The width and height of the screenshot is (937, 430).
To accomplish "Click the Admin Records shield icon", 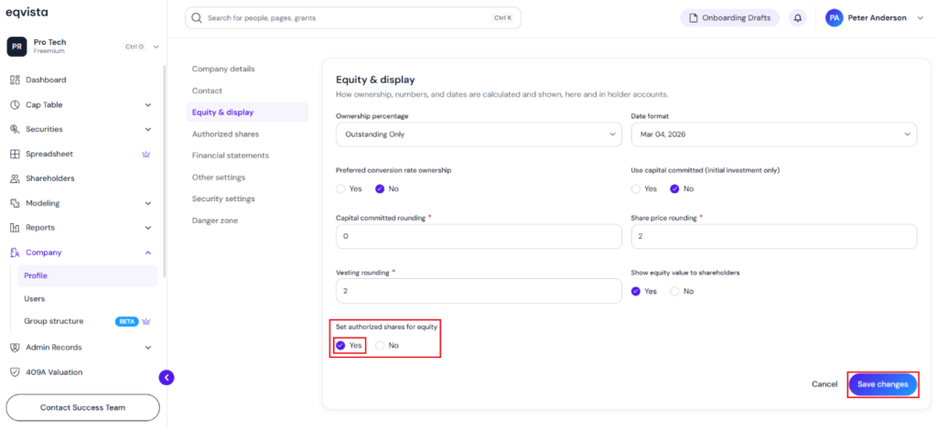I will (x=16, y=348).
